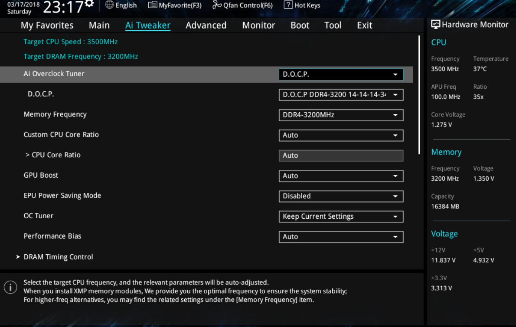
Task: Click Core Voltage value 1.275 V
Action: pos(441,125)
